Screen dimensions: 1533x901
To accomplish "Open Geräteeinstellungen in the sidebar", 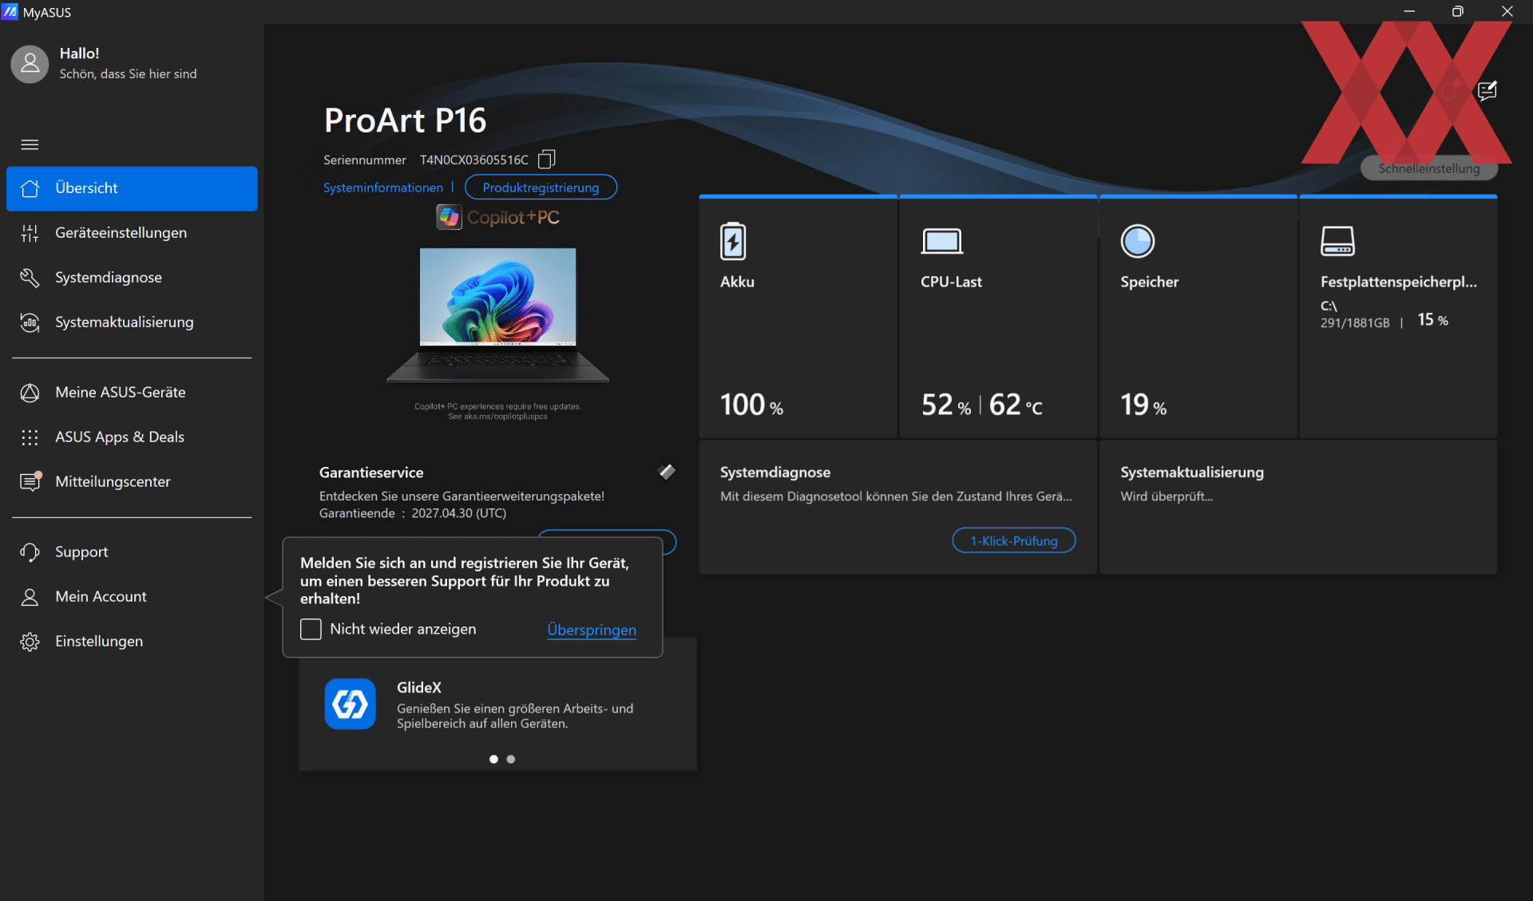I will pos(132,233).
